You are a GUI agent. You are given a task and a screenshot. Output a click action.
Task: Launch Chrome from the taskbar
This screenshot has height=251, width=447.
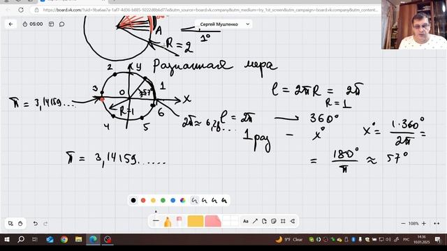[x=64, y=239]
